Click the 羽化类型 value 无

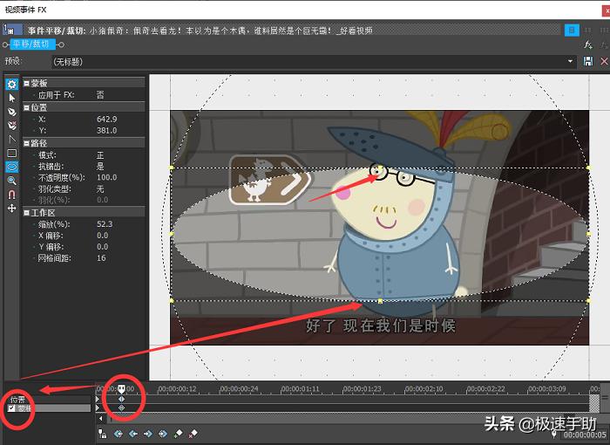coord(100,189)
